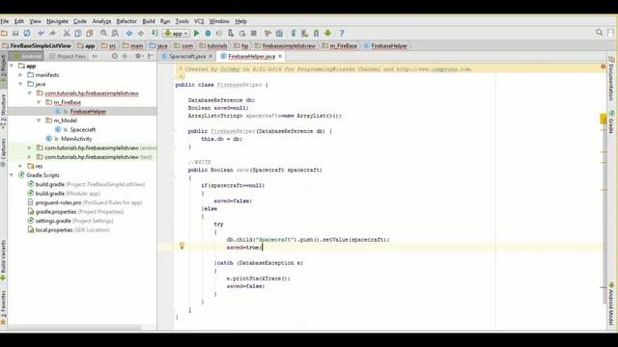
Task: Collapse the app module node
Action: tap(12, 66)
